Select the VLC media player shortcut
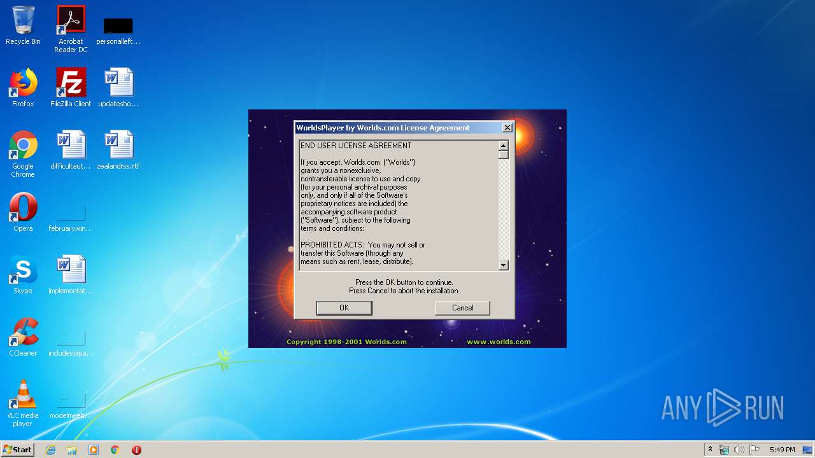The height and width of the screenshot is (458, 815). tap(23, 404)
